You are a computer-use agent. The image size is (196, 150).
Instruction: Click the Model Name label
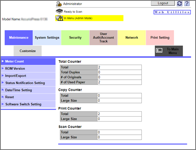[11, 19]
